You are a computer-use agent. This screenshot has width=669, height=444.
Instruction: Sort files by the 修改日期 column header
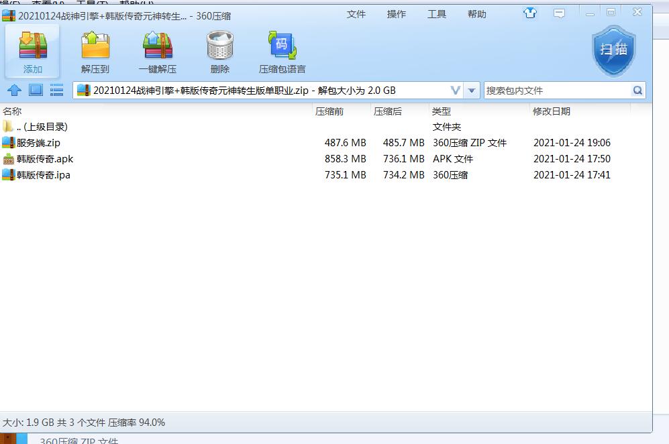point(552,111)
